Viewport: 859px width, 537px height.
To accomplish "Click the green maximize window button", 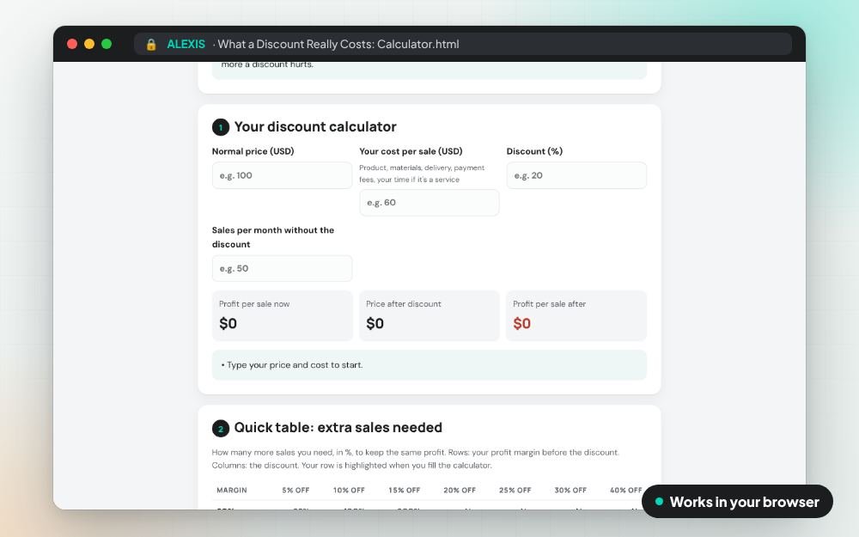I will (107, 44).
